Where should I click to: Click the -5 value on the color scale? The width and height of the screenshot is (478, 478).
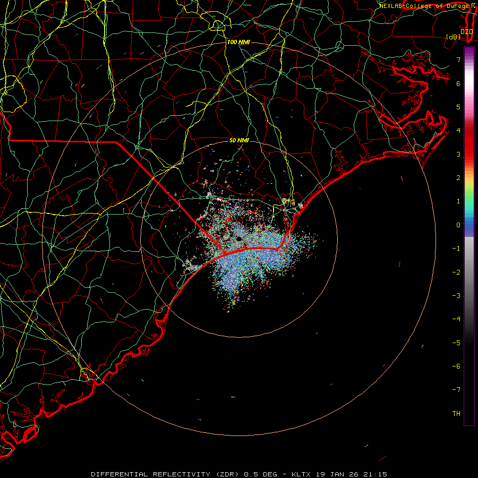pos(456,343)
